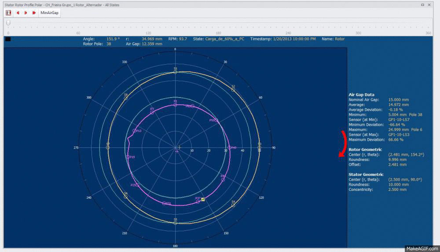Click rotor pole marker P49
The width and height of the screenshot is (440, 252).
point(229,148)
